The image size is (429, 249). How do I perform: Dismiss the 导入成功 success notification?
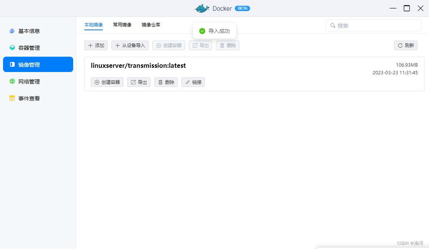(x=215, y=31)
